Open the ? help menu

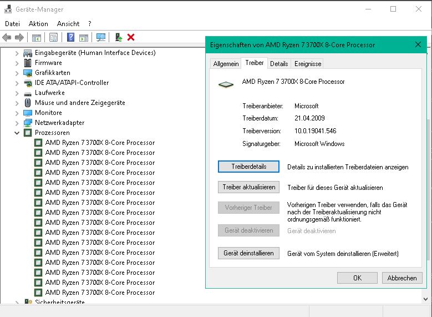coord(90,24)
